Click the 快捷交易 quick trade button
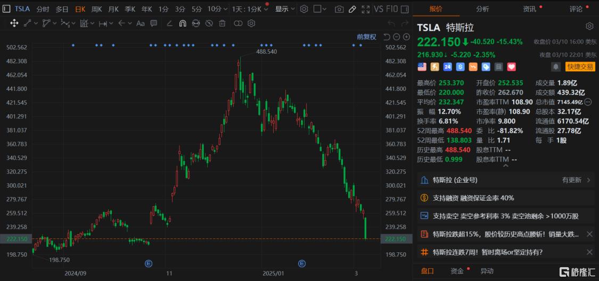 [x=580, y=67]
